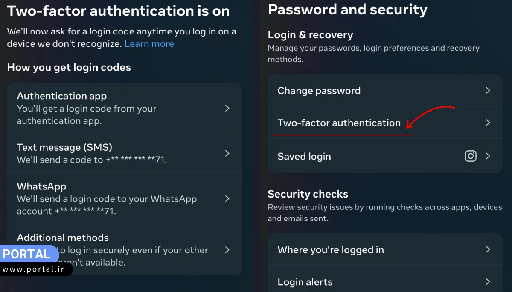The height and width of the screenshot is (292, 512).
Task: Click the Instagram icon beside Saved login
Action: click(x=471, y=156)
